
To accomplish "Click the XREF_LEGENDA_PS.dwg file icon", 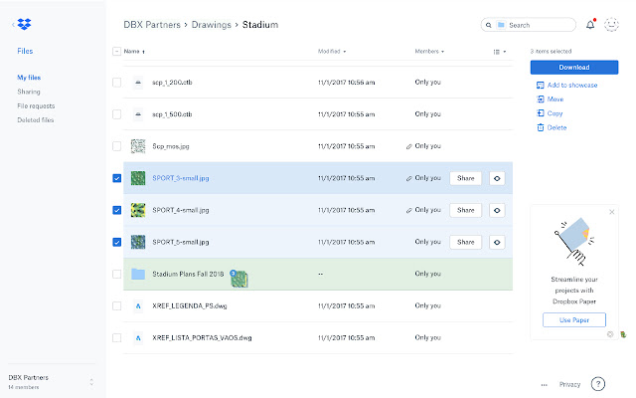I will tap(138, 305).
